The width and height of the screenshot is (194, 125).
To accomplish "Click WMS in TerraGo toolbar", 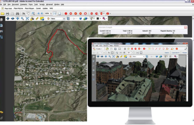I will pos(51,8).
